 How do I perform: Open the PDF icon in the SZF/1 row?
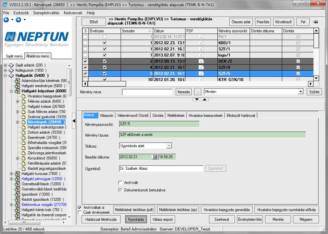point(201,49)
